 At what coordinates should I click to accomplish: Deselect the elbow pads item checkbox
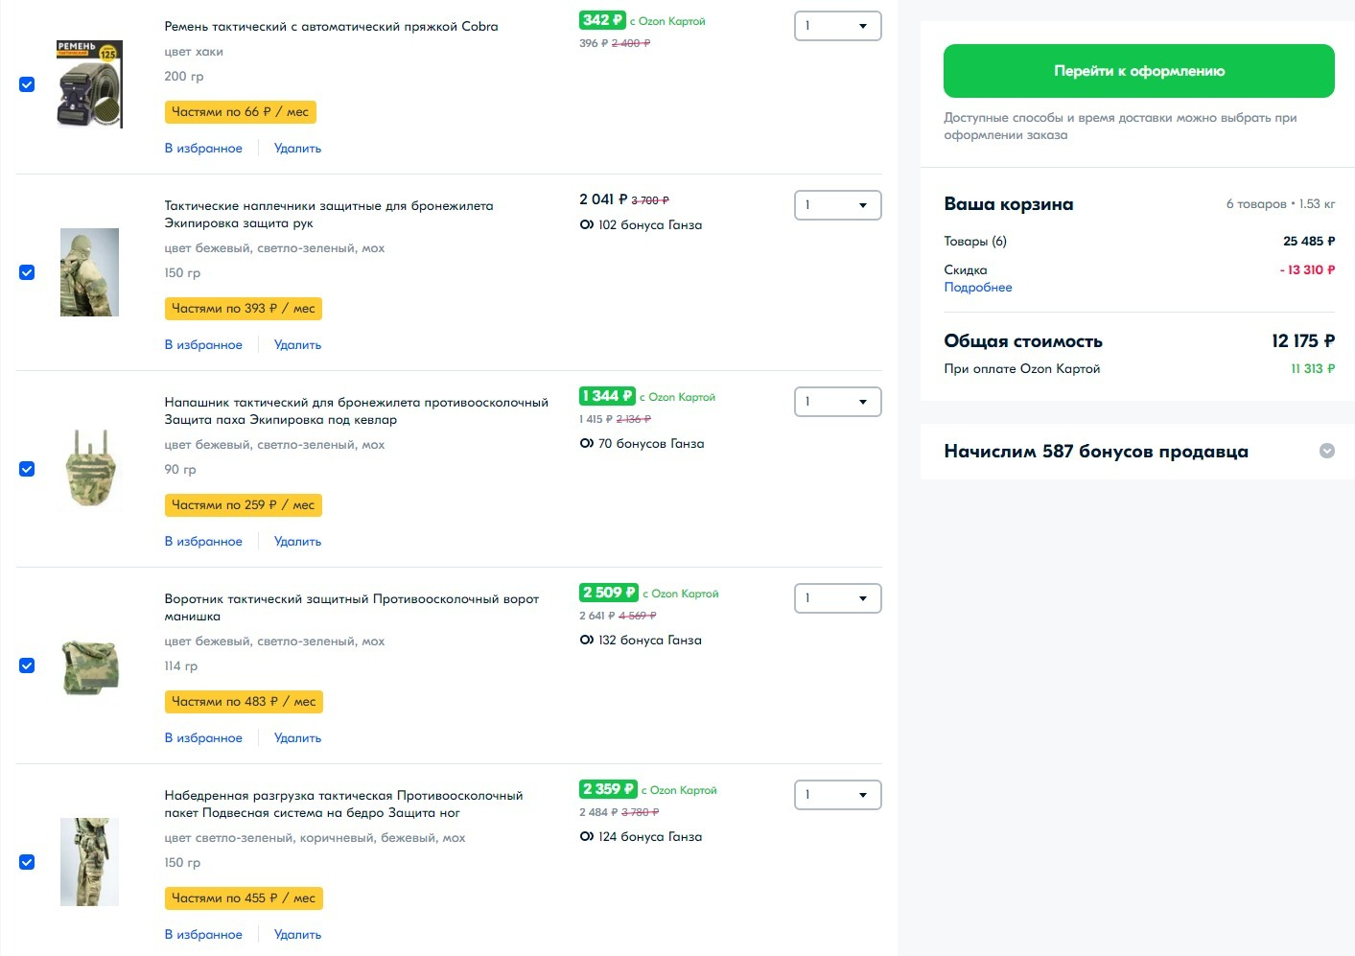[27, 272]
